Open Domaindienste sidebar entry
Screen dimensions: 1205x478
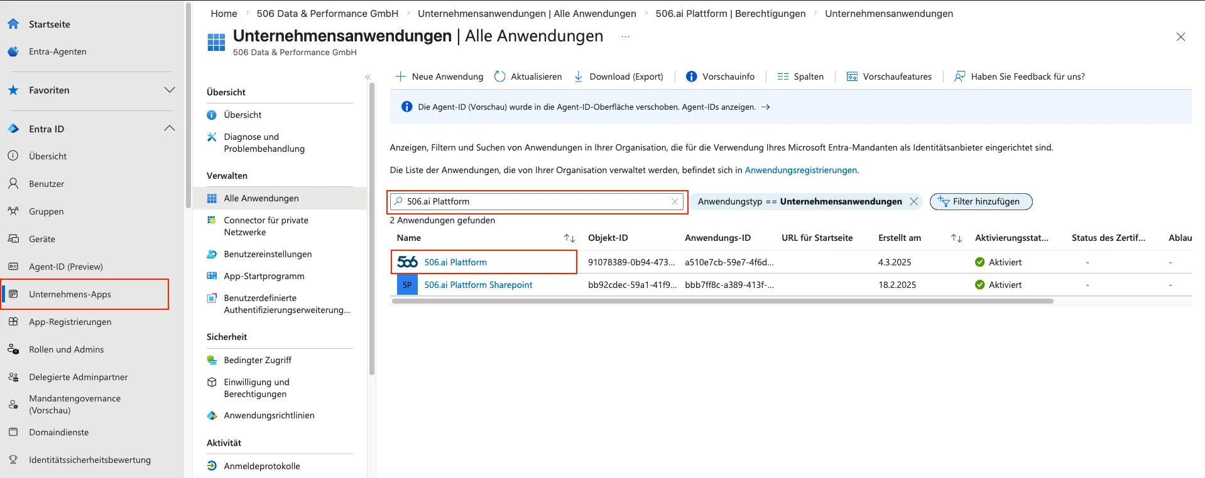tap(59, 432)
